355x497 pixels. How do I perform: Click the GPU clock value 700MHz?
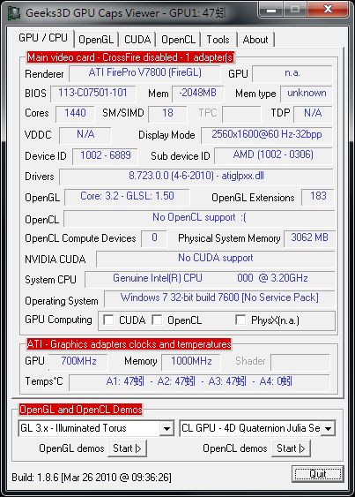coord(78,362)
